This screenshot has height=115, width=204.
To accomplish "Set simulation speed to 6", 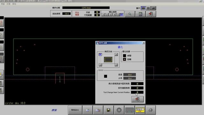I will [x=122, y=15].
